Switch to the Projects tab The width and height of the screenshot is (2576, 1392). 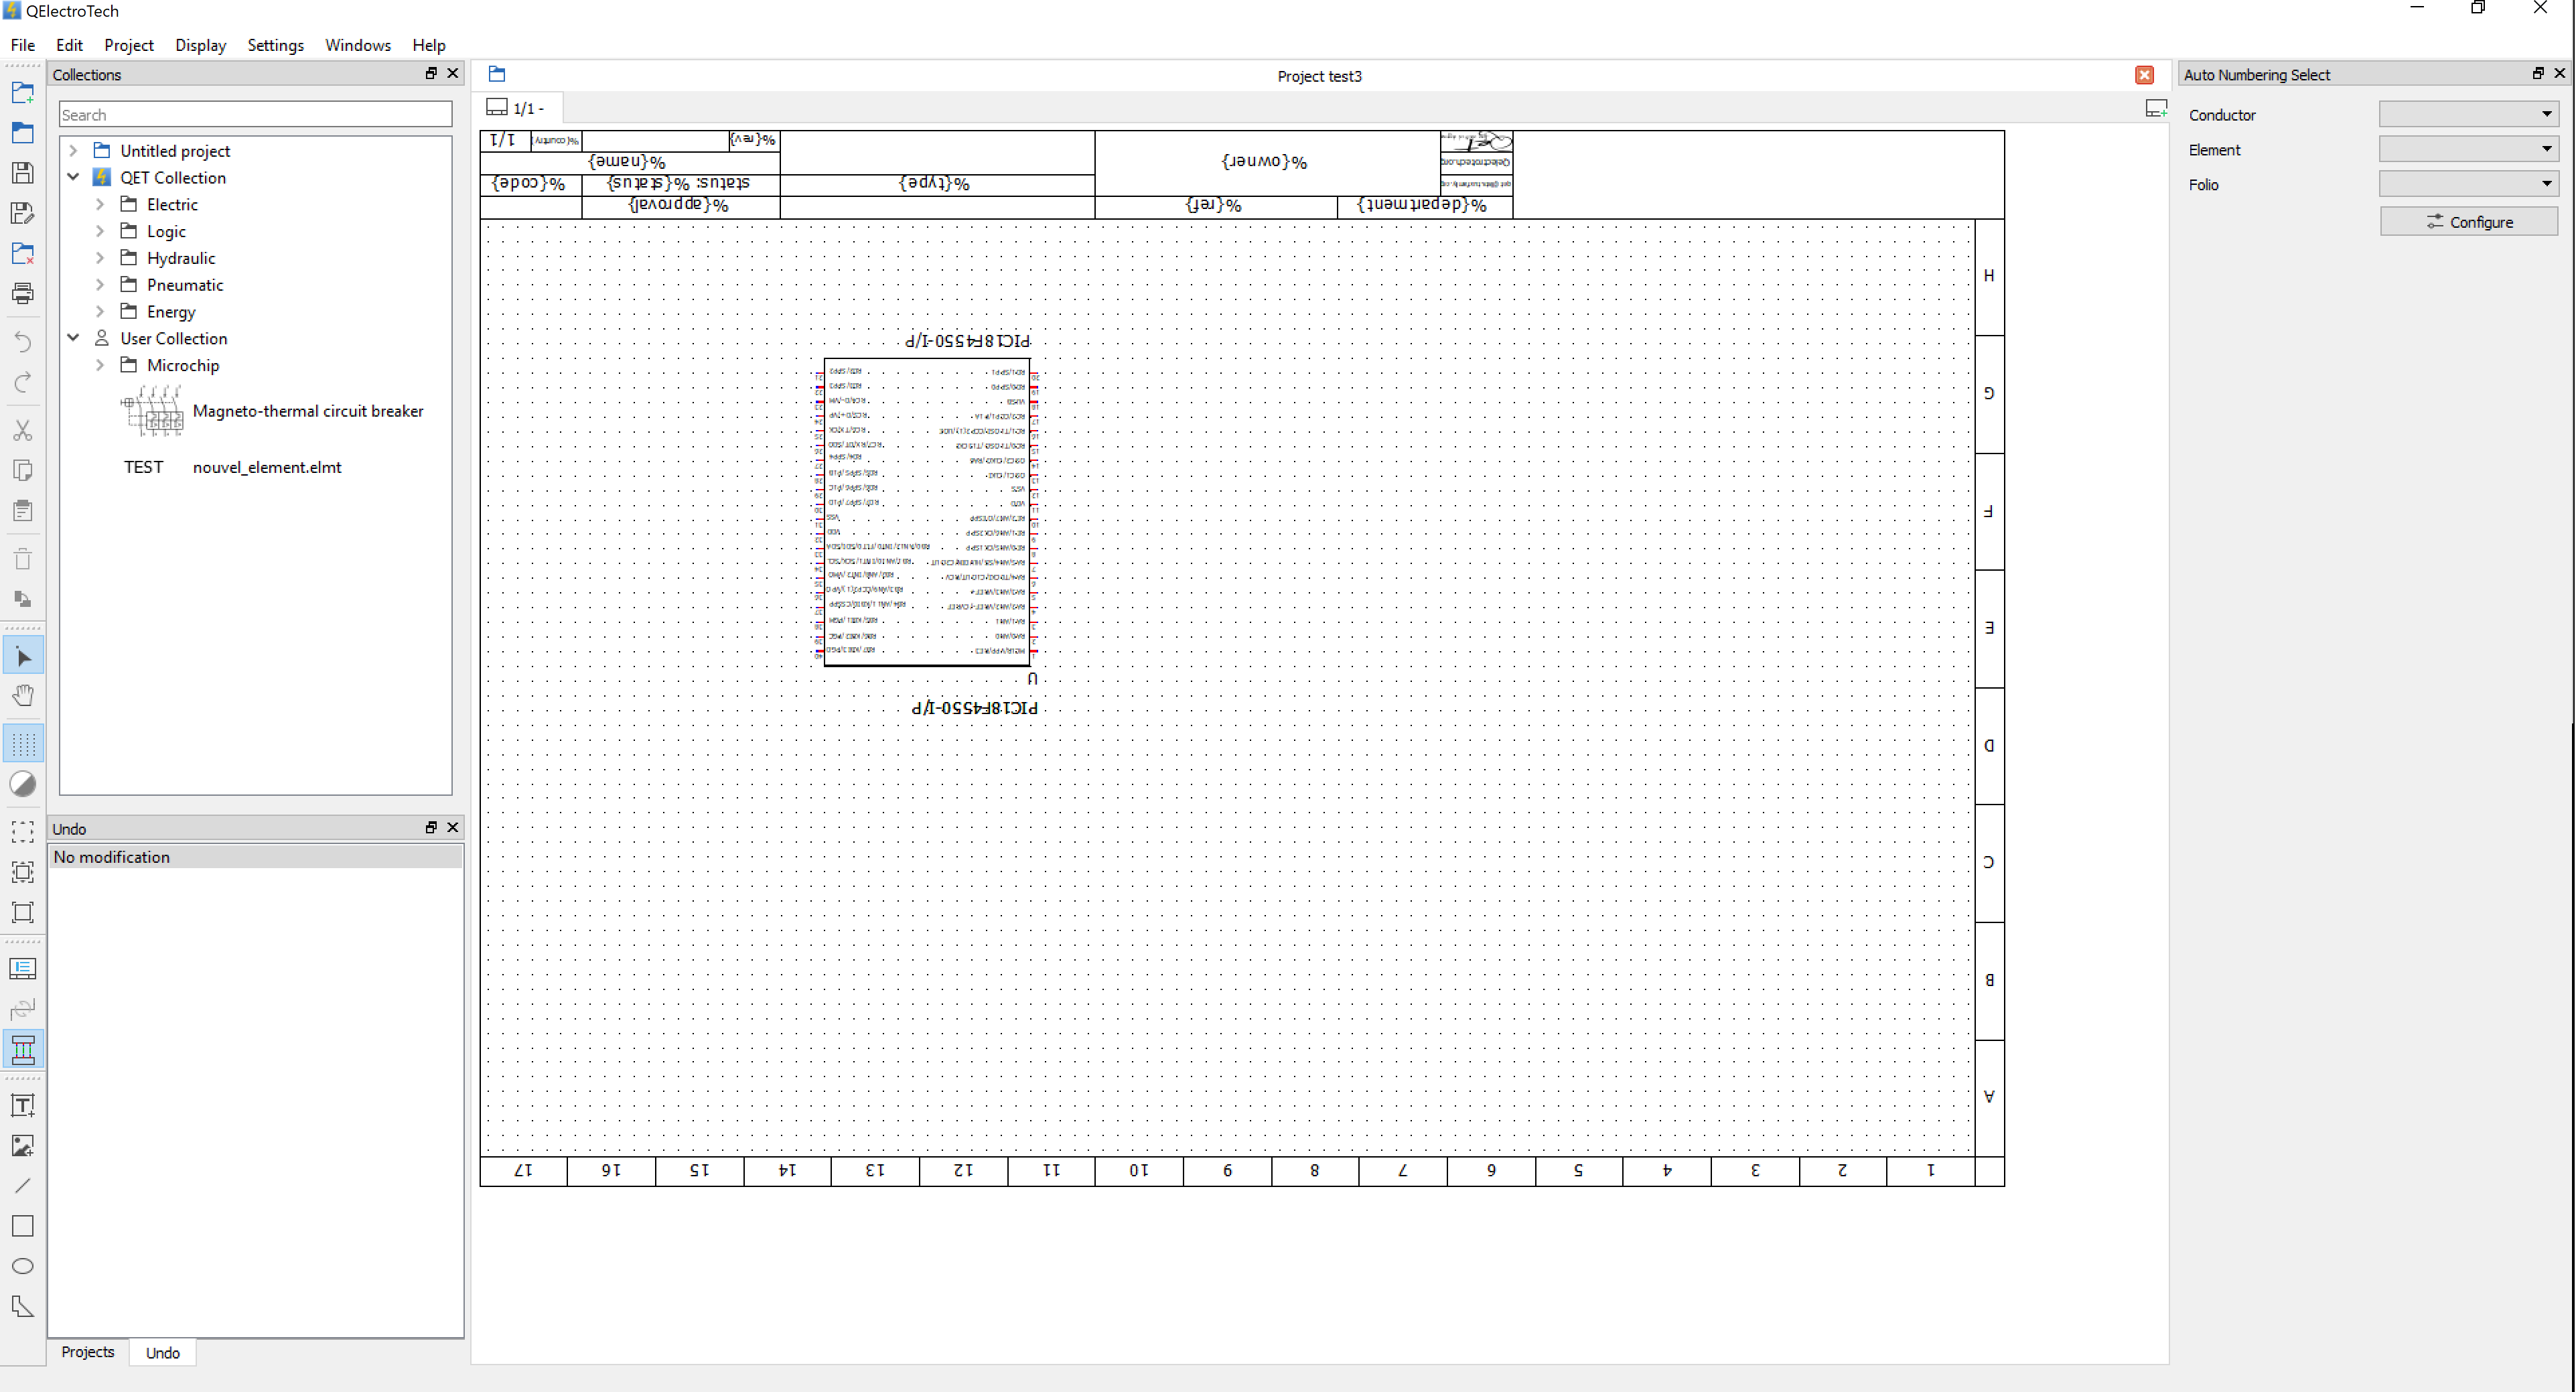(x=87, y=1352)
